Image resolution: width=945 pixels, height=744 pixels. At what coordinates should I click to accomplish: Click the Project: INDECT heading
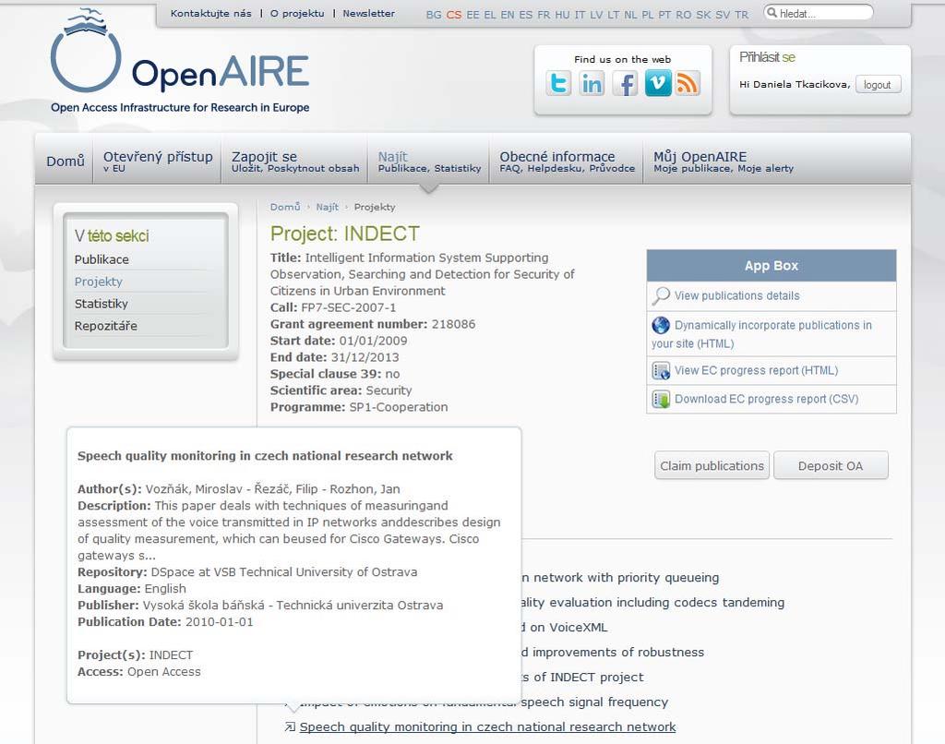(345, 234)
